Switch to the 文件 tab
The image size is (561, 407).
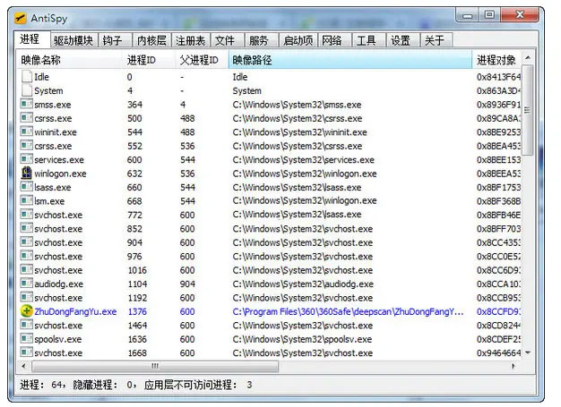pyautogui.click(x=227, y=40)
